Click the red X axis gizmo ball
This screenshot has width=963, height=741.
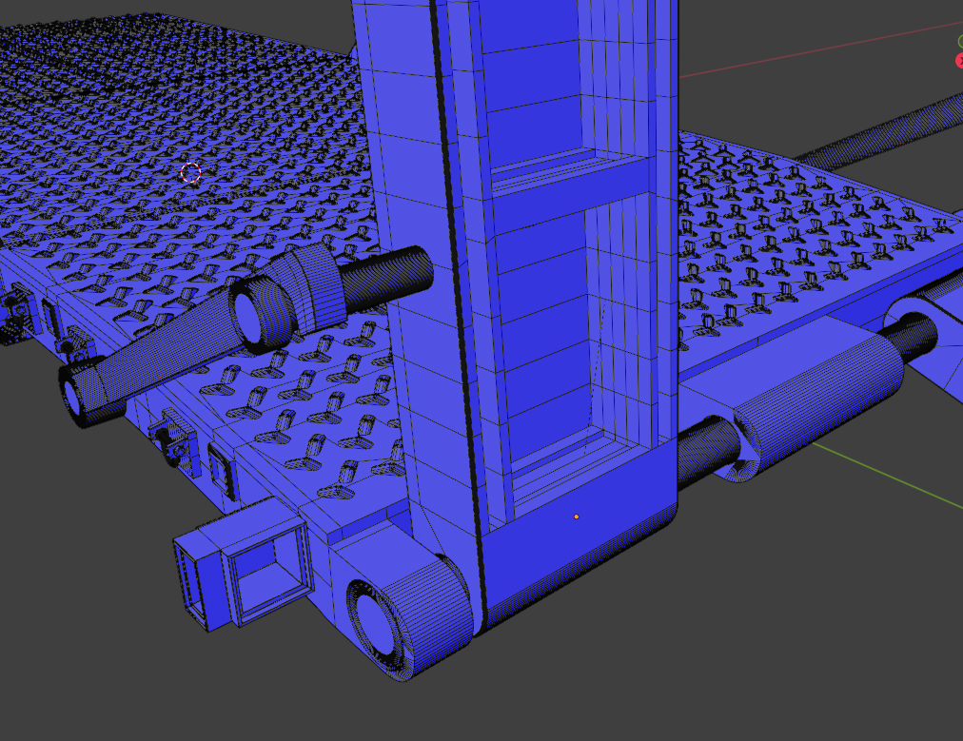959,61
